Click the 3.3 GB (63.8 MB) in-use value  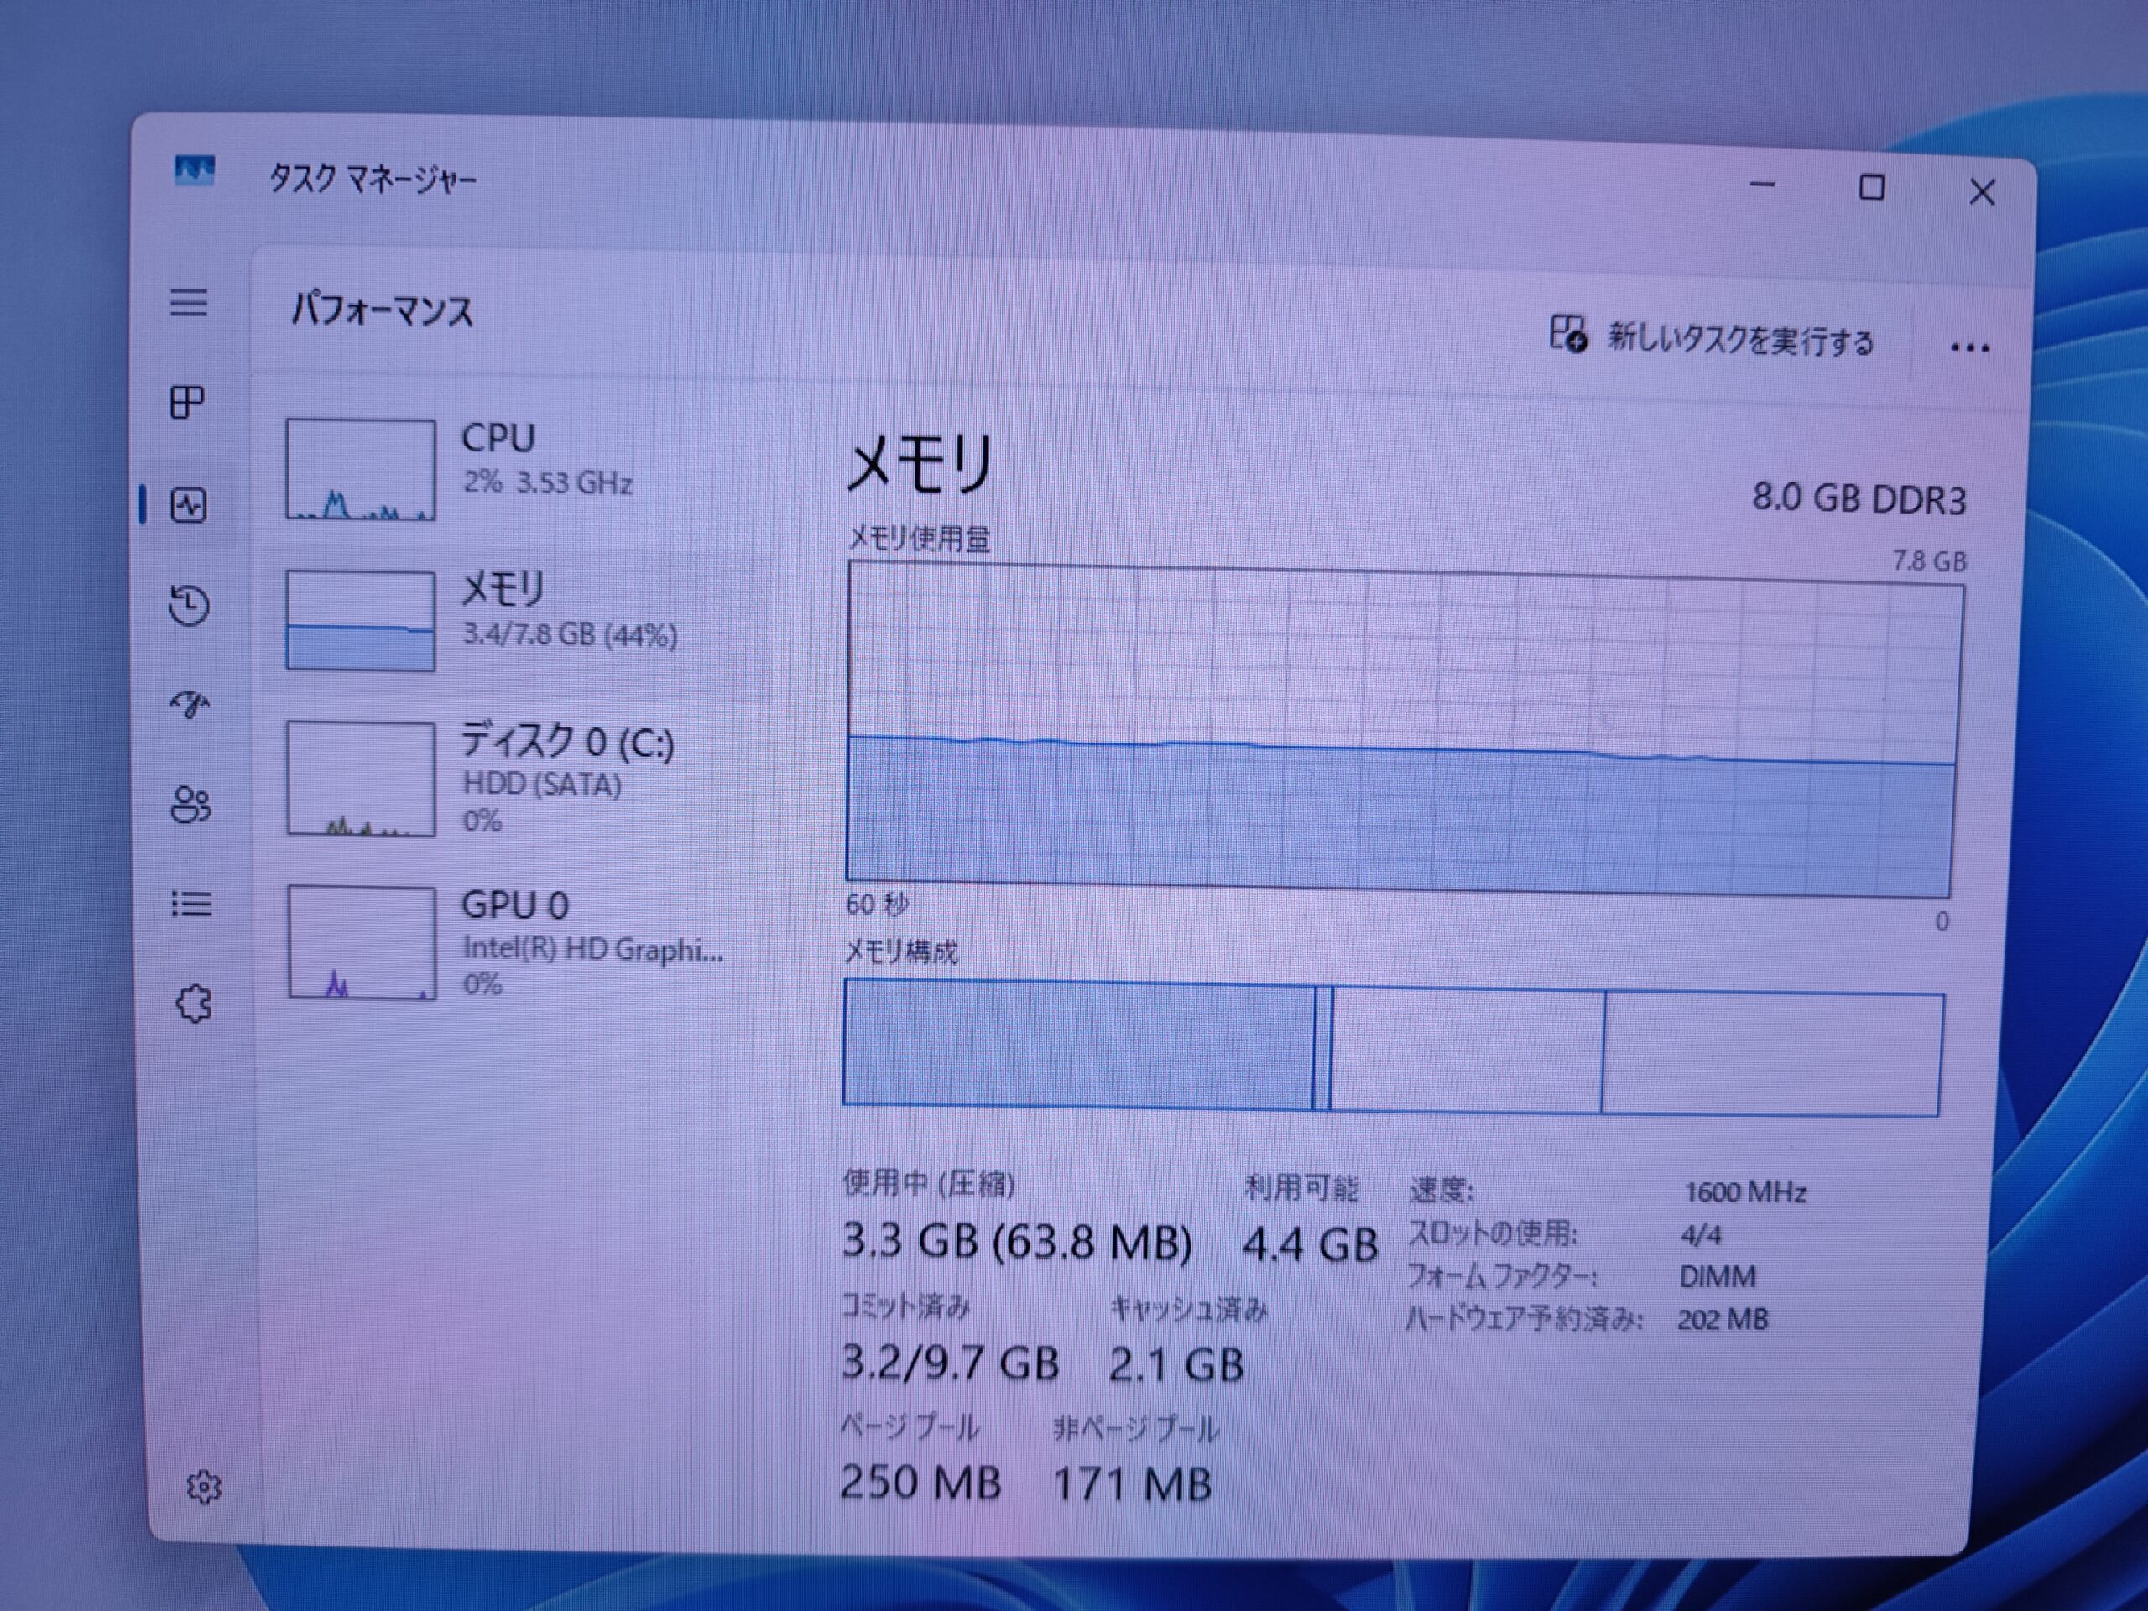click(1017, 1241)
